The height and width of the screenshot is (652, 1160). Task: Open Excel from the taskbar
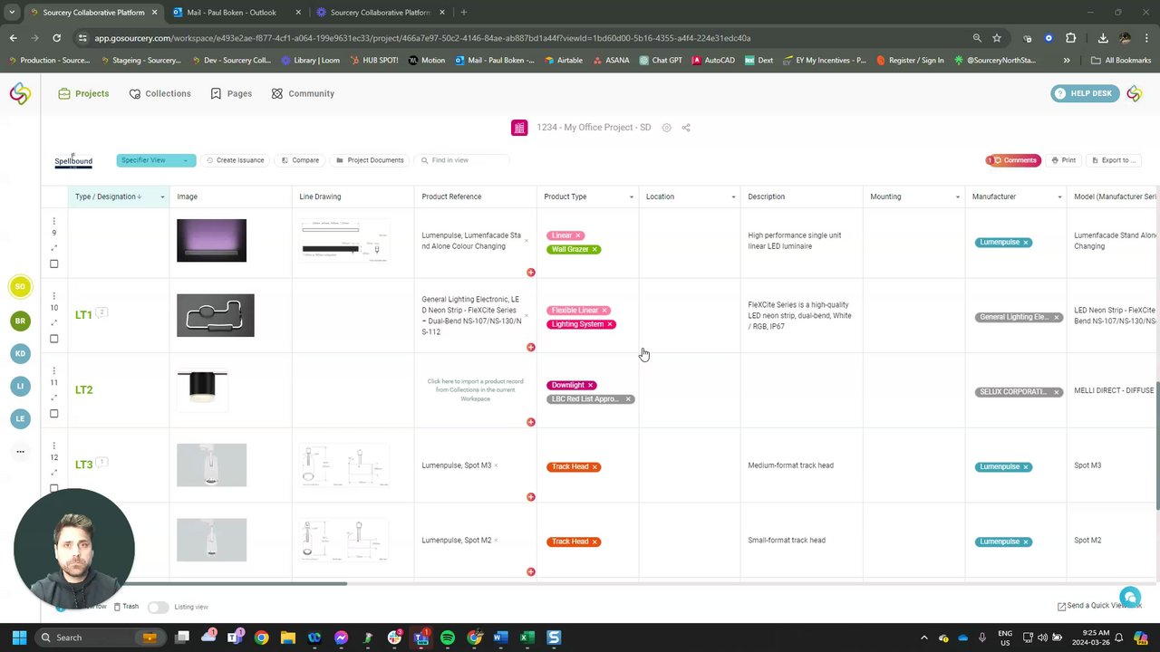pyautogui.click(x=527, y=638)
